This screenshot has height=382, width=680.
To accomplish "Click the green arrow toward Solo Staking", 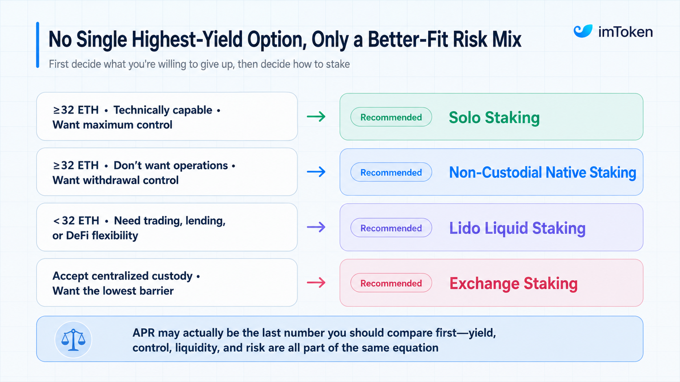I will (316, 117).
